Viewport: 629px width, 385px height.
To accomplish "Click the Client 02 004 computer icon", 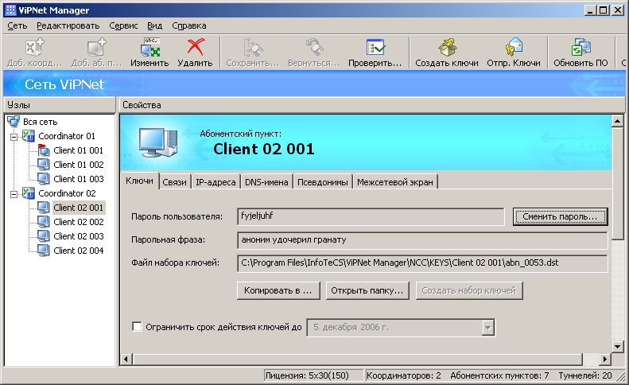I will pyautogui.click(x=43, y=251).
